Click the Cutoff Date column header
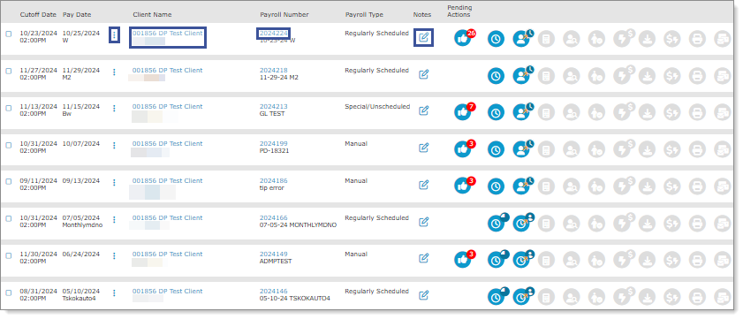 (x=38, y=15)
